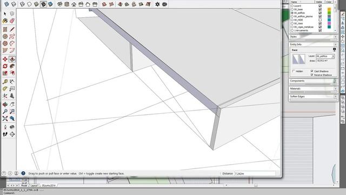This screenshot has width=346, height=195.
Task: Select the Scale tool
Action: click(x=5, y=73)
